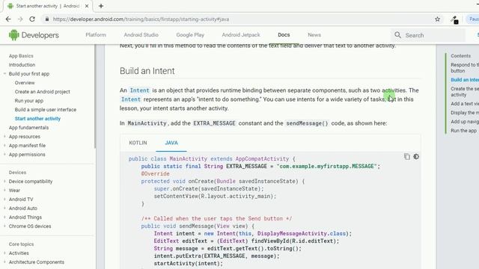Expand App permissions in sidebar
This screenshot has width=479, height=269.
4,155
